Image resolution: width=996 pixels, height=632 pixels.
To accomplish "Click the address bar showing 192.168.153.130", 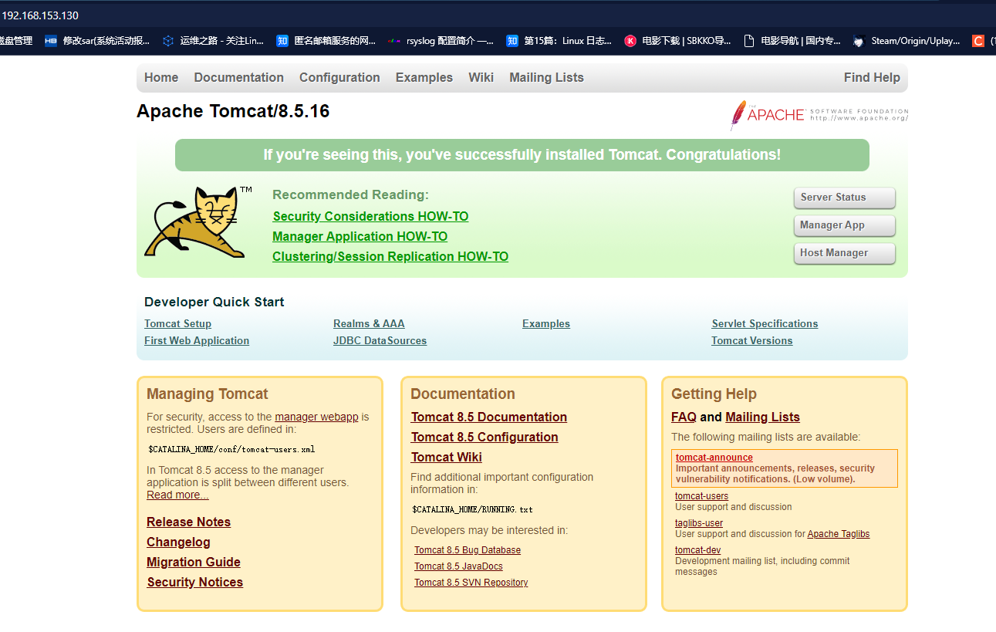I will click(498, 15).
